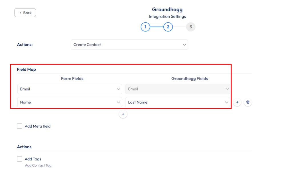Screen dimensions: 292x171
Task: Enable the Add Meta field checkbox
Action: (x=19, y=126)
